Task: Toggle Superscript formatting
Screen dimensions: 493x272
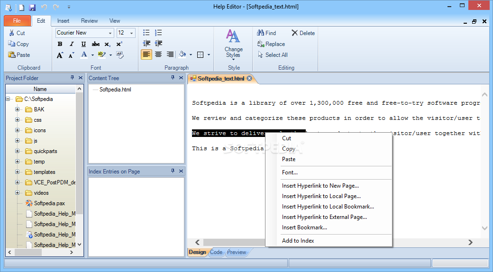Action: [119, 44]
